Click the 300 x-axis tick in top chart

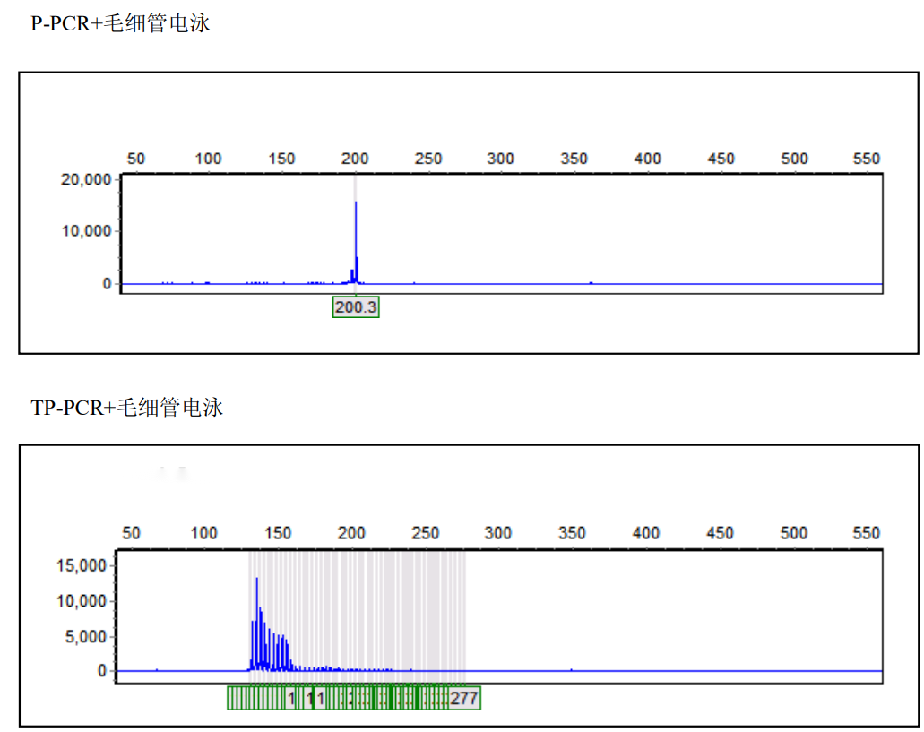[x=500, y=159]
